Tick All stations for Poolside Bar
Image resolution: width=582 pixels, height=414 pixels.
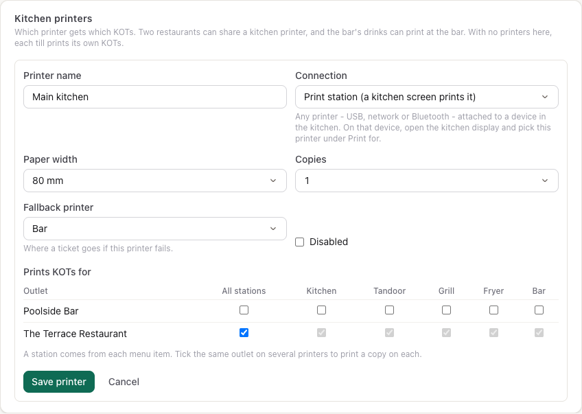(244, 310)
